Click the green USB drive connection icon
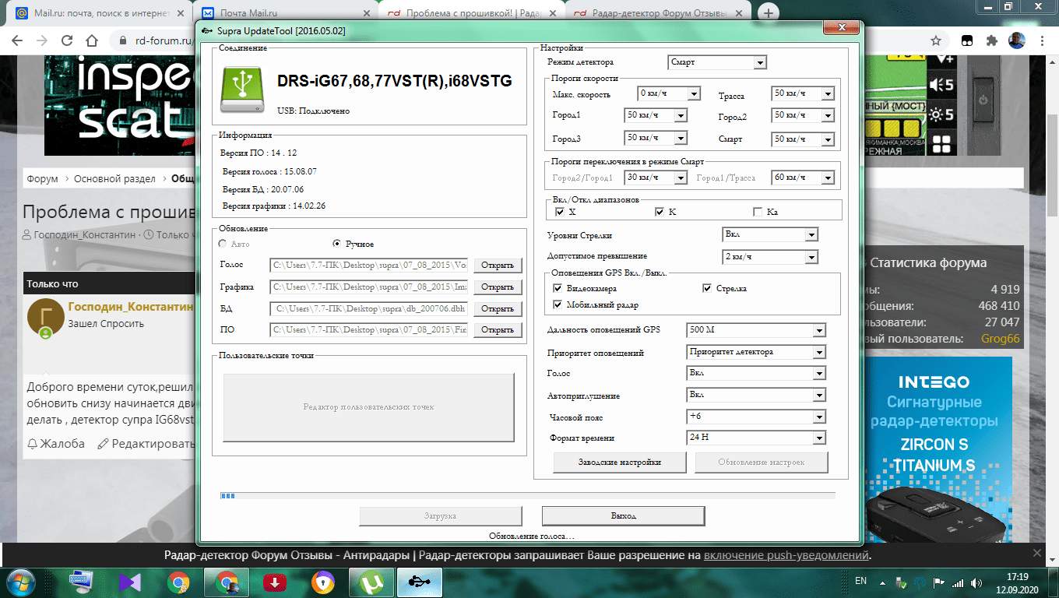This screenshot has width=1059, height=598. tap(244, 88)
